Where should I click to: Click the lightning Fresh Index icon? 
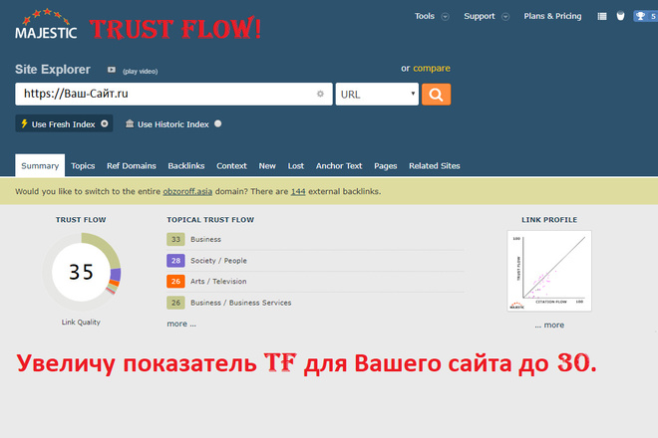point(24,123)
